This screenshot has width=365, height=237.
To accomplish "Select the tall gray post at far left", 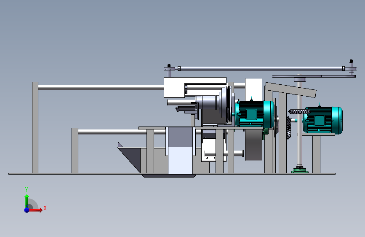I will click(35, 127).
